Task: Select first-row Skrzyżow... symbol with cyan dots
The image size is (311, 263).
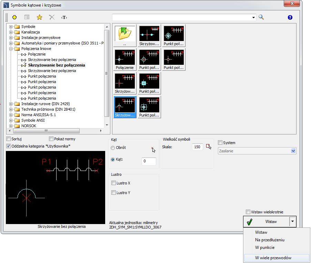Action: (149, 36)
